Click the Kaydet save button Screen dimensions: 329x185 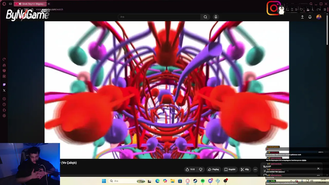(x=230, y=170)
